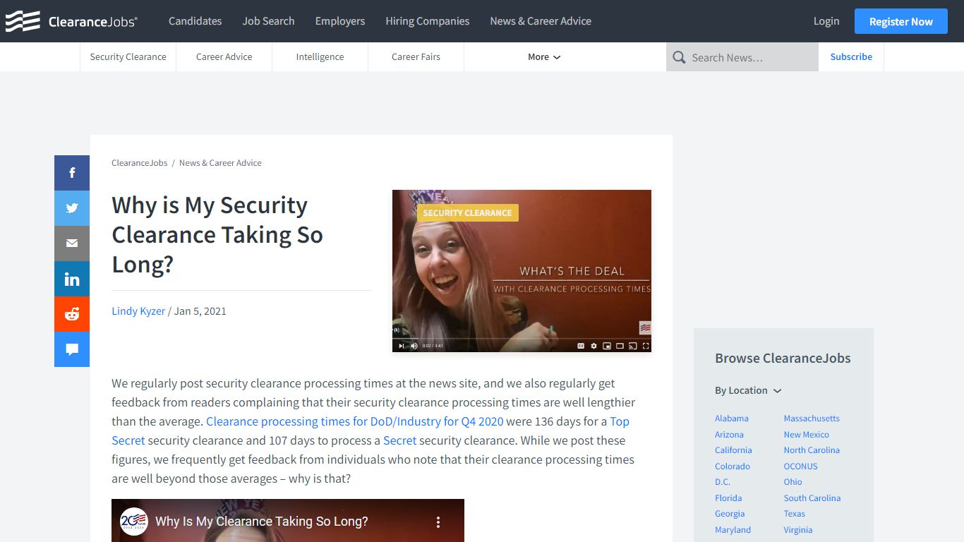Open News & Career Advice menu
964x542 pixels.
point(541,21)
